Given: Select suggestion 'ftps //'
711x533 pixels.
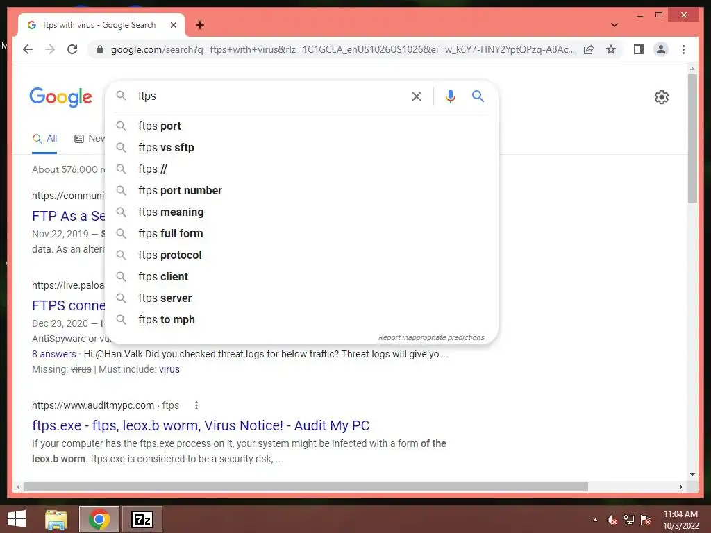Looking at the screenshot, I should coord(301,169).
